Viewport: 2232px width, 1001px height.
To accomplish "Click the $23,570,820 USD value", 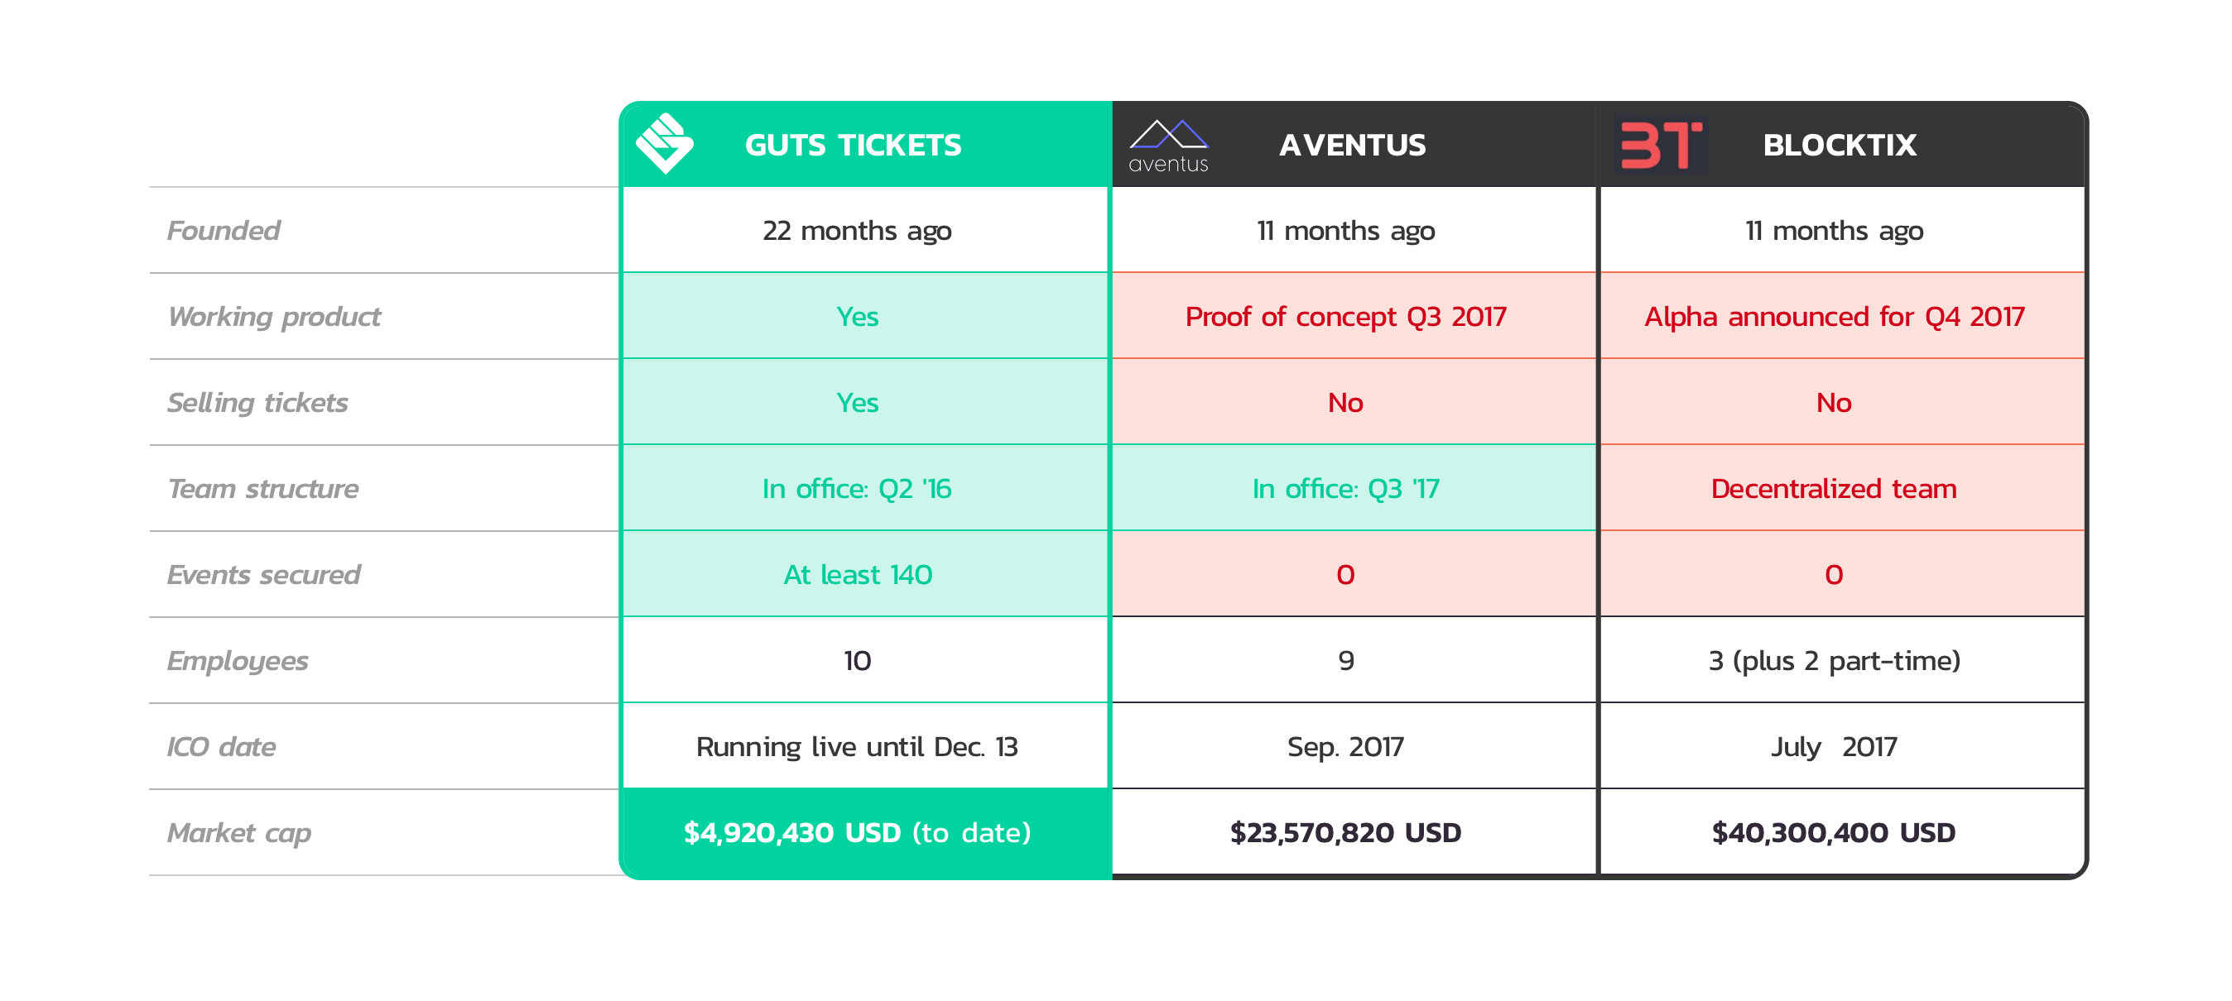I will [x=1345, y=833].
